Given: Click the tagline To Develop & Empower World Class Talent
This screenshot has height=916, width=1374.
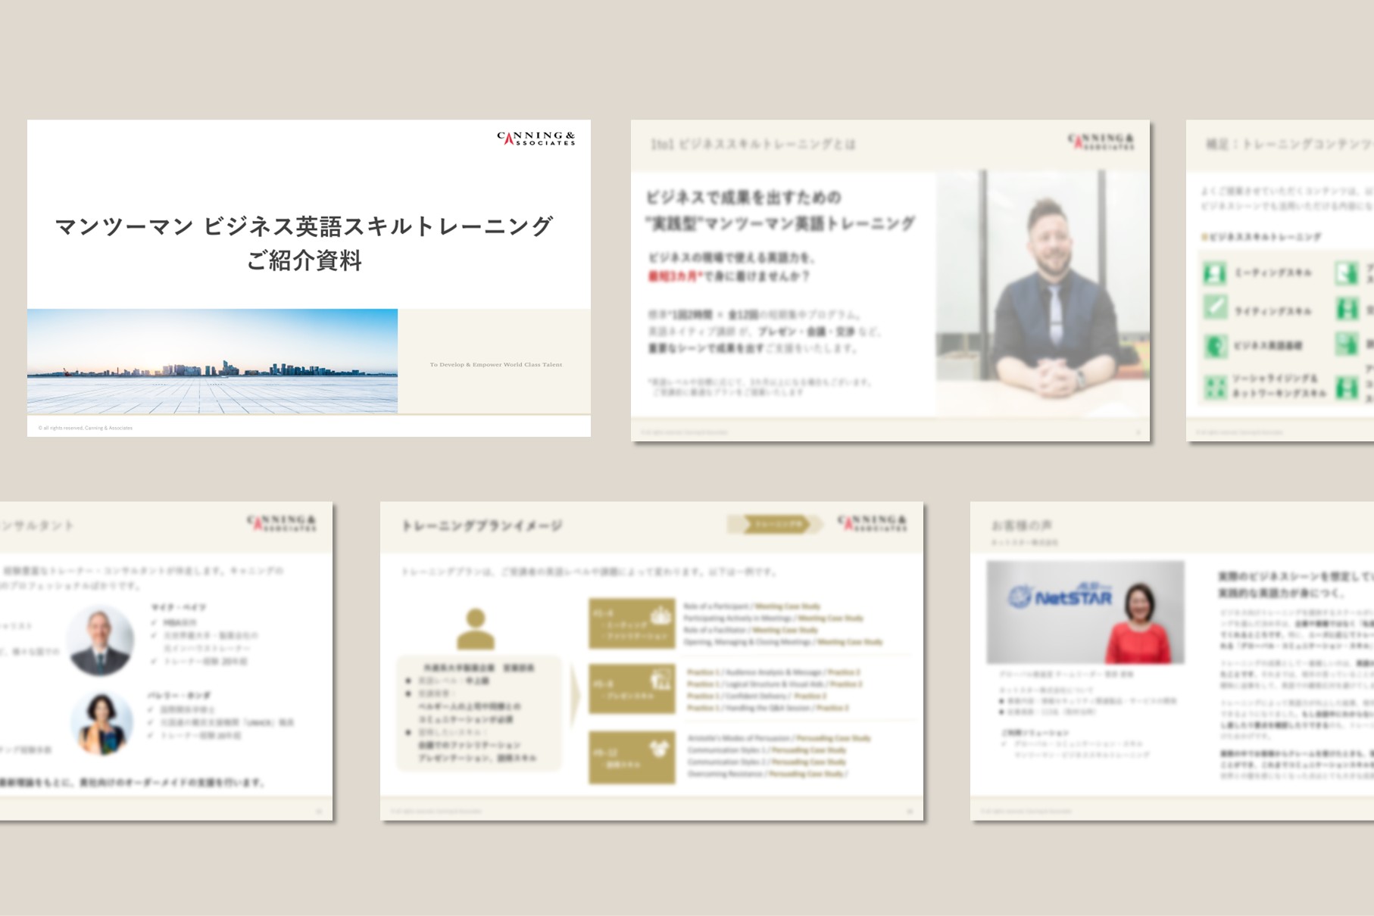Looking at the screenshot, I should [x=496, y=365].
